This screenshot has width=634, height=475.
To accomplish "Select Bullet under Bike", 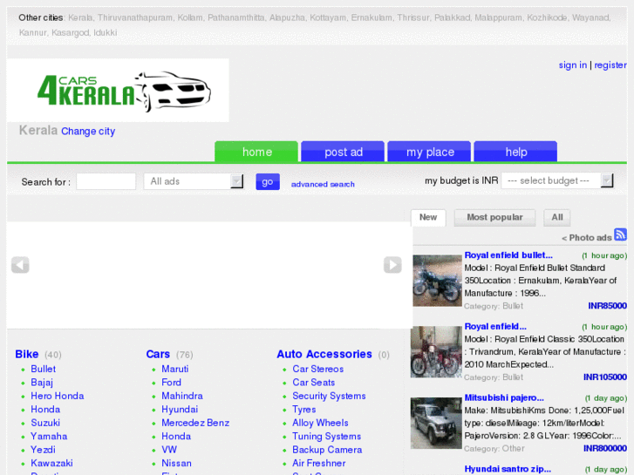I will 44,369.
